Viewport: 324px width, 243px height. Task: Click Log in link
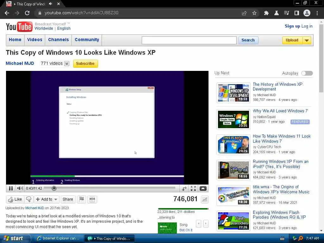[307, 26]
